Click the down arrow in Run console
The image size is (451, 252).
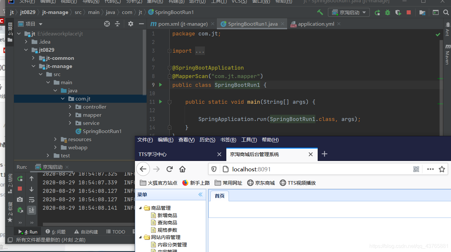[x=32, y=189]
